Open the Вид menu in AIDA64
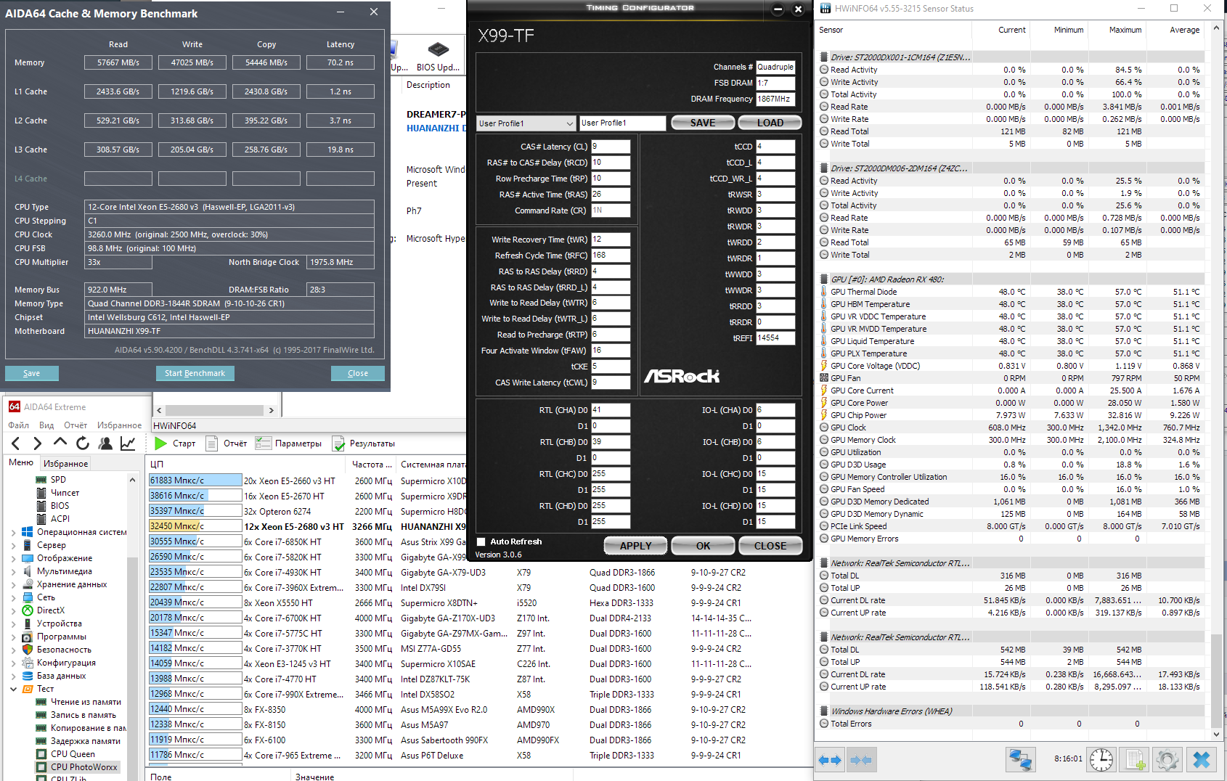The image size is (1227, 781). click(46, 425)
